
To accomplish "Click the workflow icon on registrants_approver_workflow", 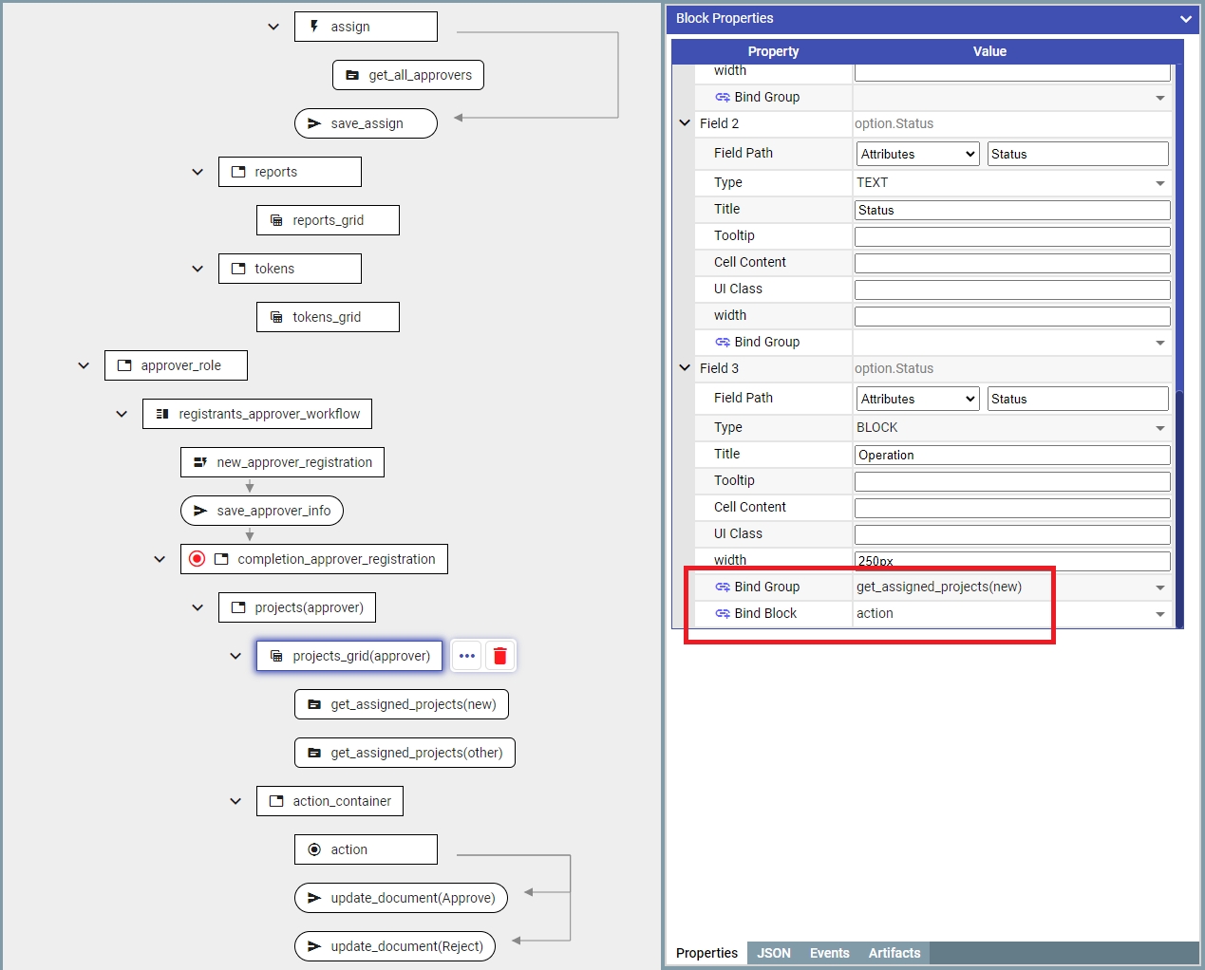I will click(x=162, y=414).
